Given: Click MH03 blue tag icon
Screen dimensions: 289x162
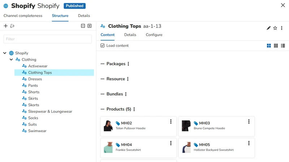Looking at the screenshot, I should (196, 123).
